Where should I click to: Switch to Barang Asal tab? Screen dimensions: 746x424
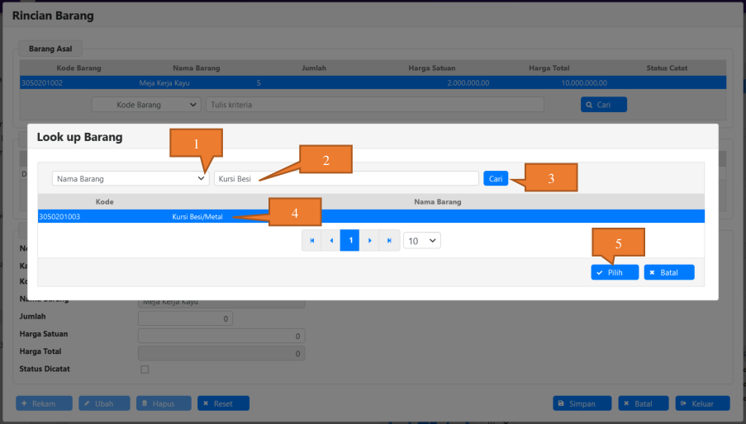[x=49, y=49]
